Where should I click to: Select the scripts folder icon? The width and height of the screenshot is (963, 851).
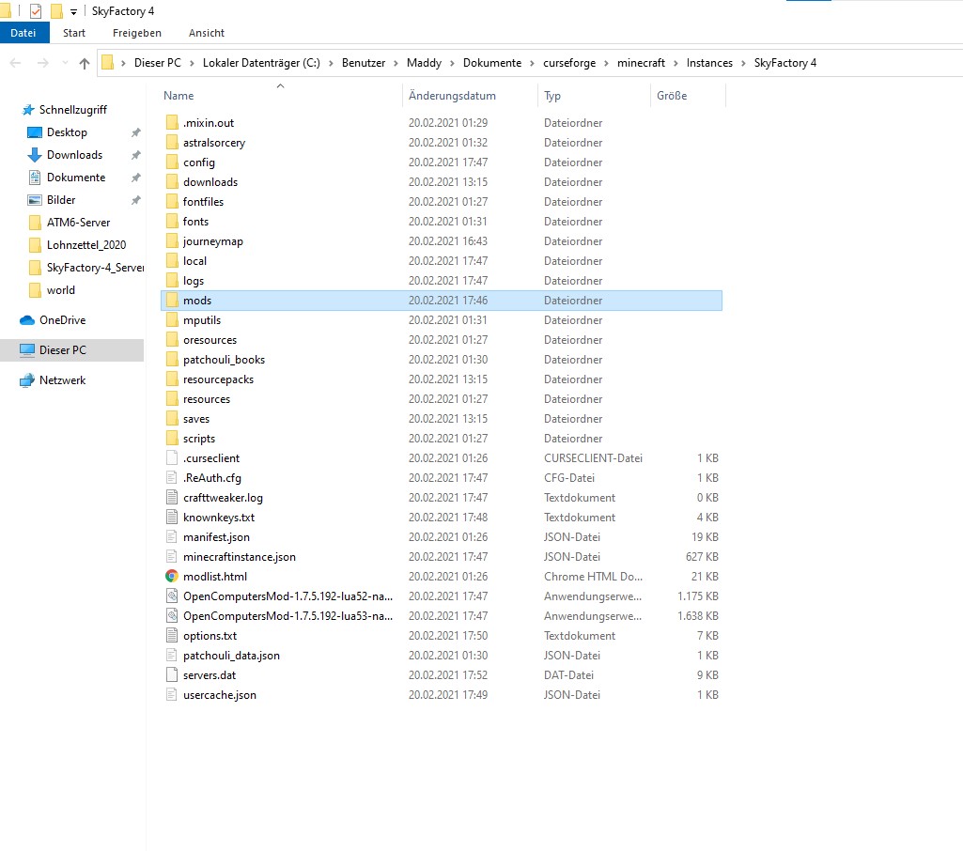[172, 439]
